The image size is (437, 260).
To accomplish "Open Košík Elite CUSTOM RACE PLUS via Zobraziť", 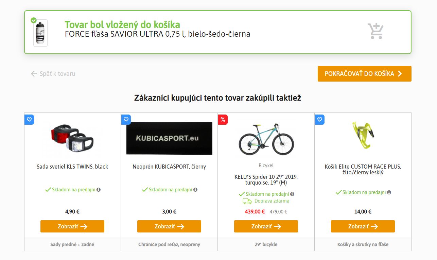I will tap(363, 226).
